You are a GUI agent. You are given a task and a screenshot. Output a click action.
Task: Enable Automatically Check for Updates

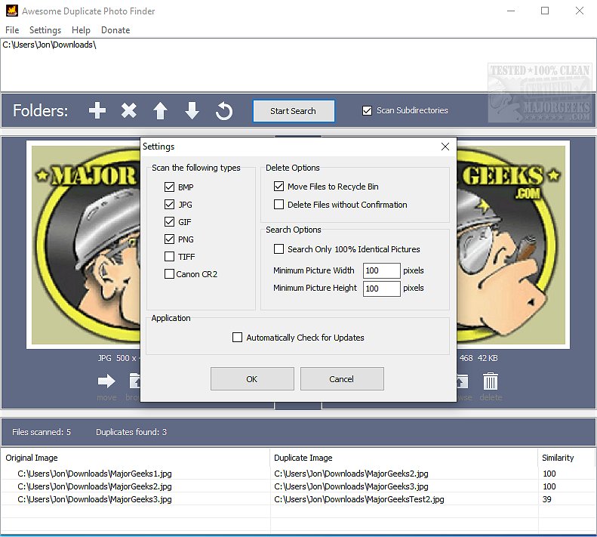(x=238, y=338)
